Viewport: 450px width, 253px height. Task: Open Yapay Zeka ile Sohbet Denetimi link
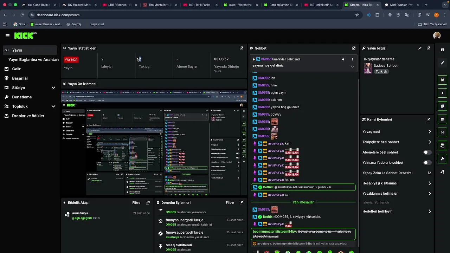pyautogui.click(x=397, y=173)
